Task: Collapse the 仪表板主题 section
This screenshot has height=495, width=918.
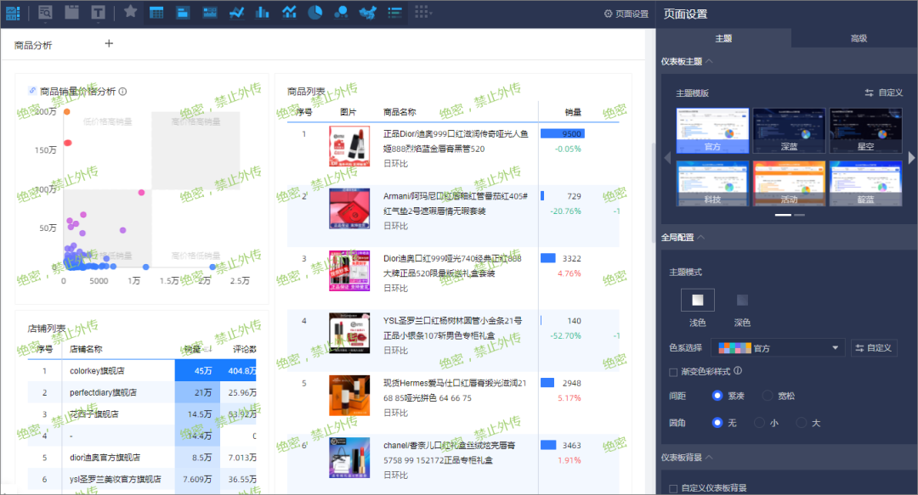Action: pyautogui.click(x=709, y=61)
